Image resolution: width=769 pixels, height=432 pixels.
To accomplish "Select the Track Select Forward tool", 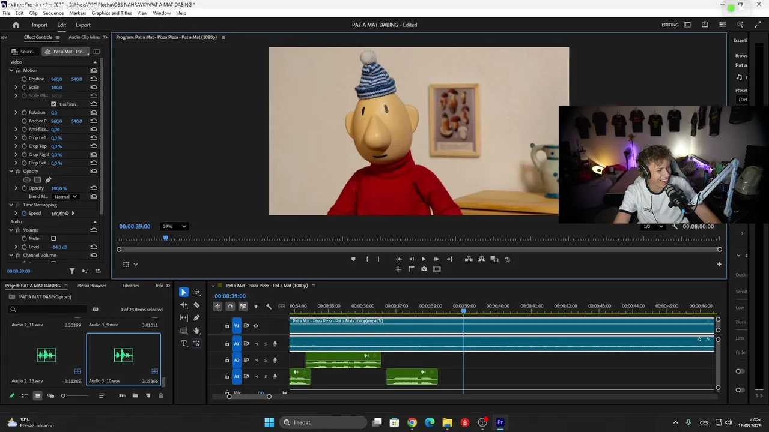I will click(x=196, y=292).
